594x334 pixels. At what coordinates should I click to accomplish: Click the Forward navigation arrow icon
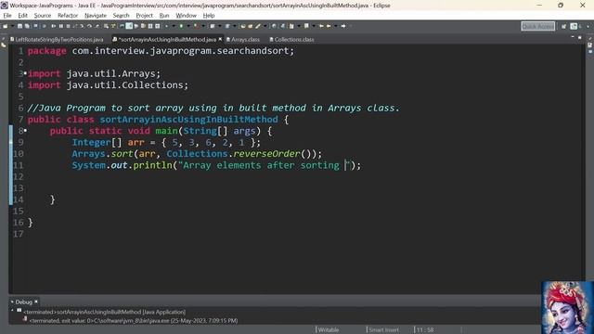(x=343, y=26)
